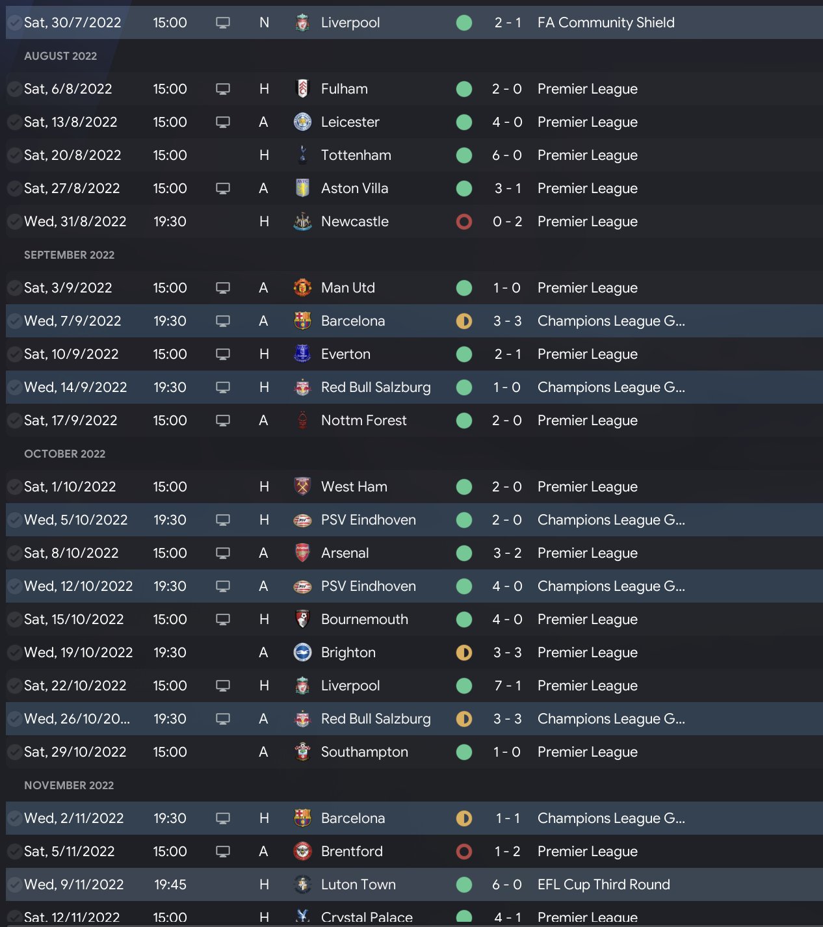823x927 pixels.
Task: Click TV icon on the Everton fixture row
Action: (x=223, y=354)
